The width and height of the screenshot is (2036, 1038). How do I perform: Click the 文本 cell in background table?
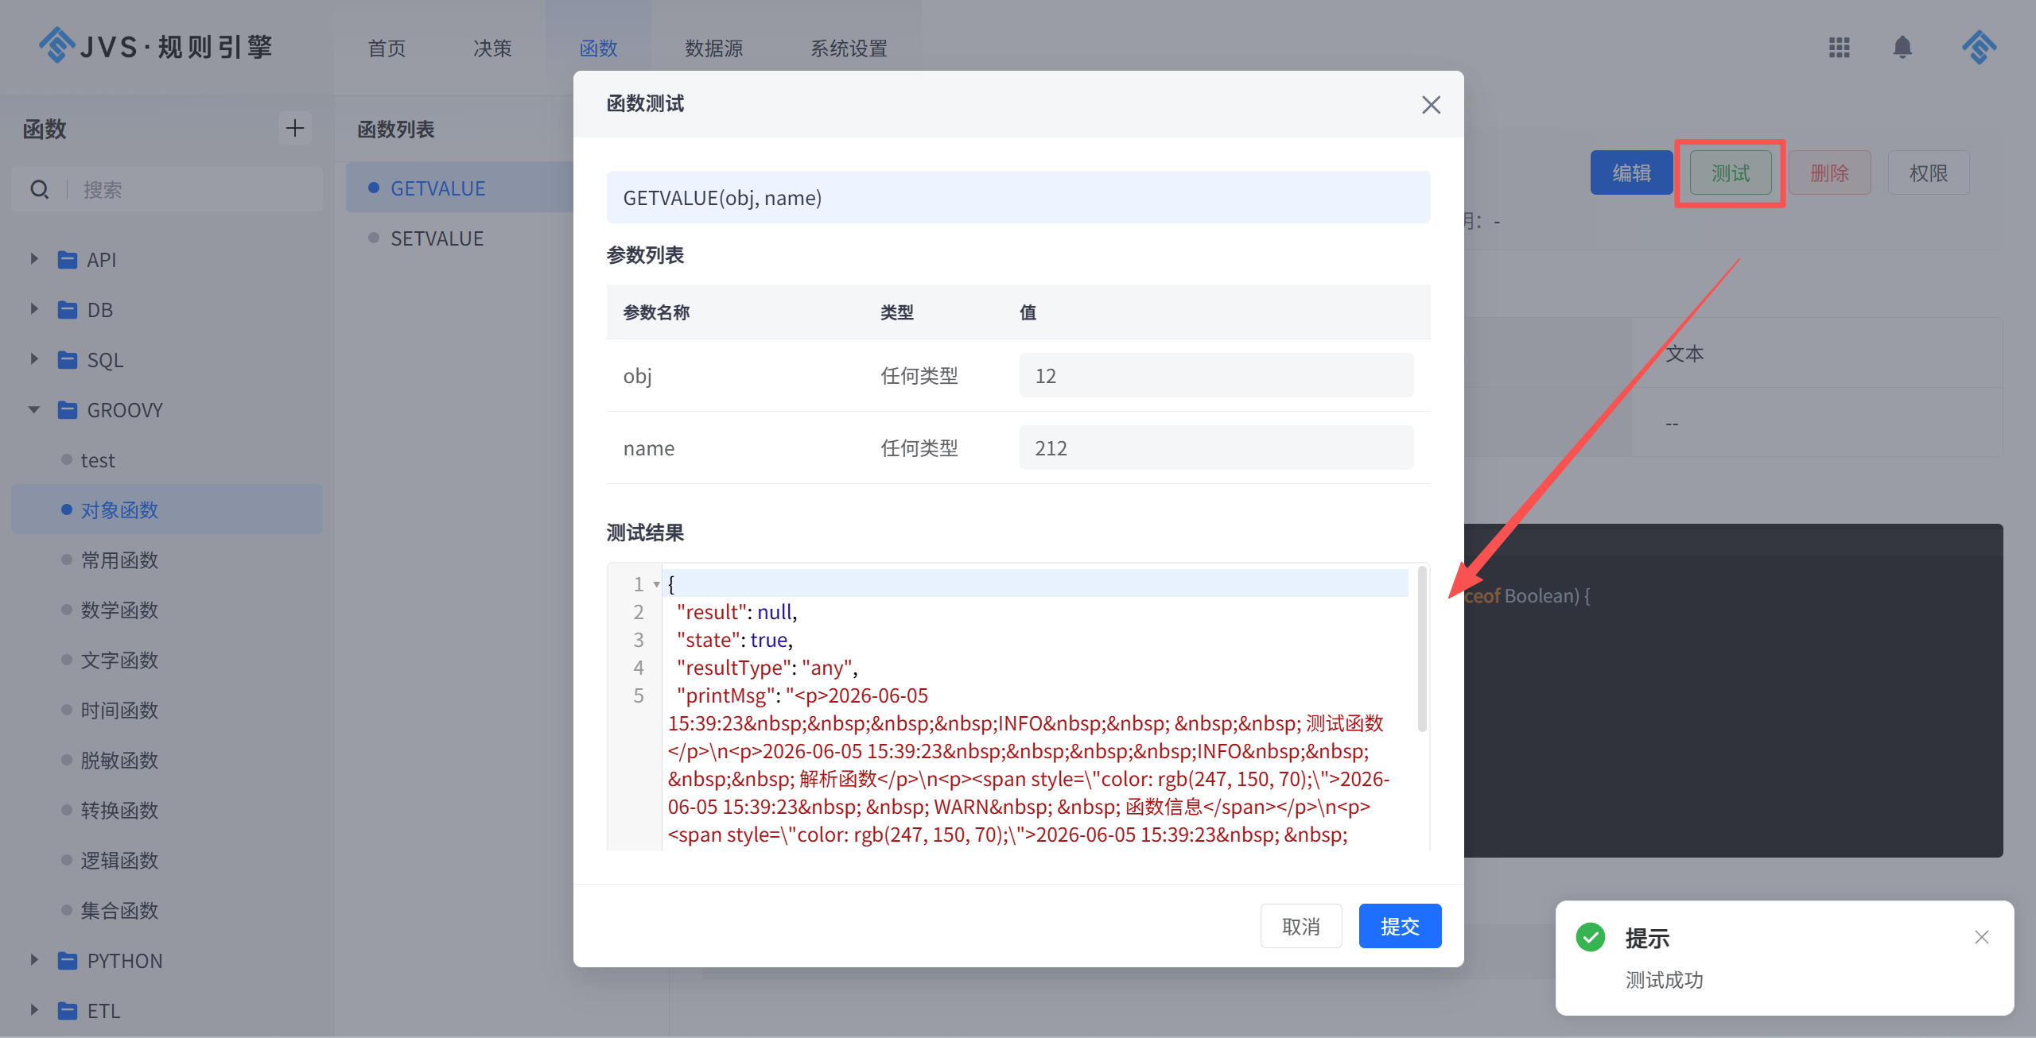point(1684,353)
